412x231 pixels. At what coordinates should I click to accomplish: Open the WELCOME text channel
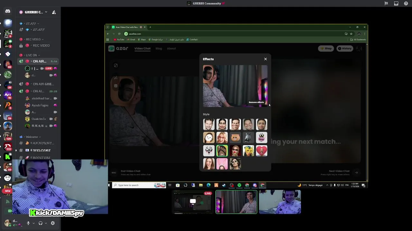pyautogui.click(x=38, y=150)
